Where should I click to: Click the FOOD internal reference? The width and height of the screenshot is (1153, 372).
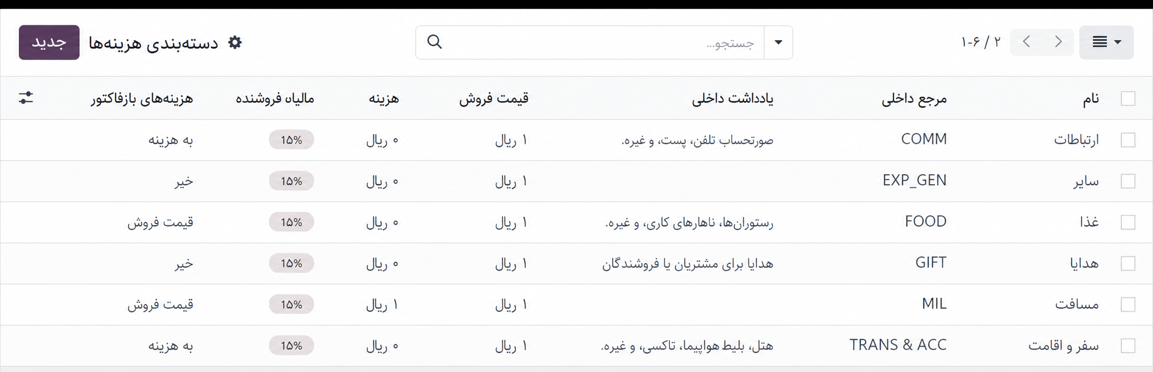pos(926,222)
